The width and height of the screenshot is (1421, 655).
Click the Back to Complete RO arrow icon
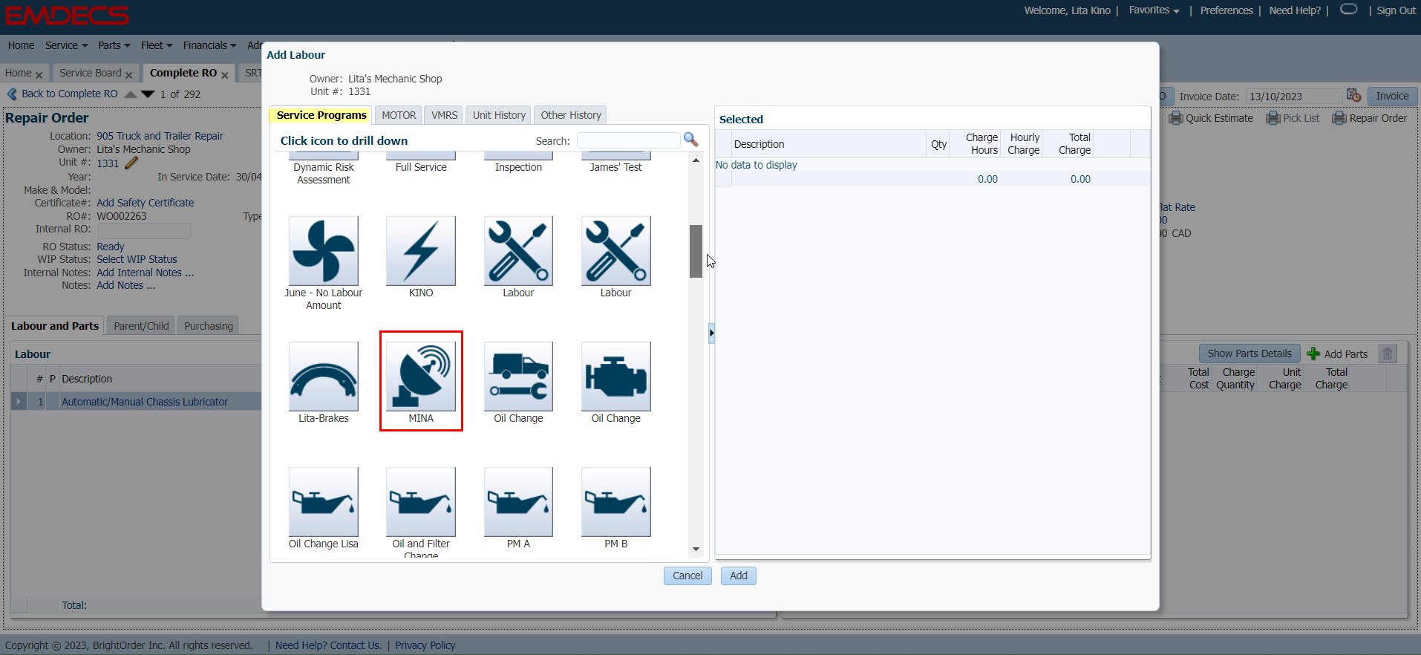tap(12, 94)
